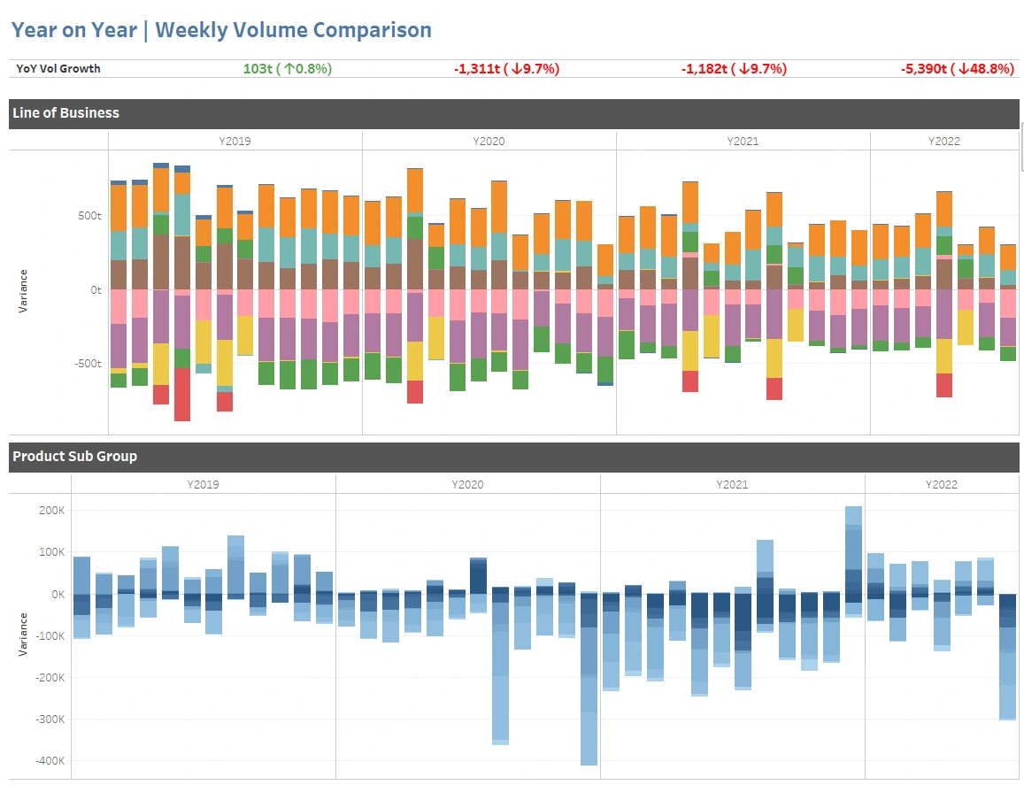Select the Y2021 column header in Line of Business
Screen dimensions: 1024x785
pyautogui.click(x=743, y=141)
